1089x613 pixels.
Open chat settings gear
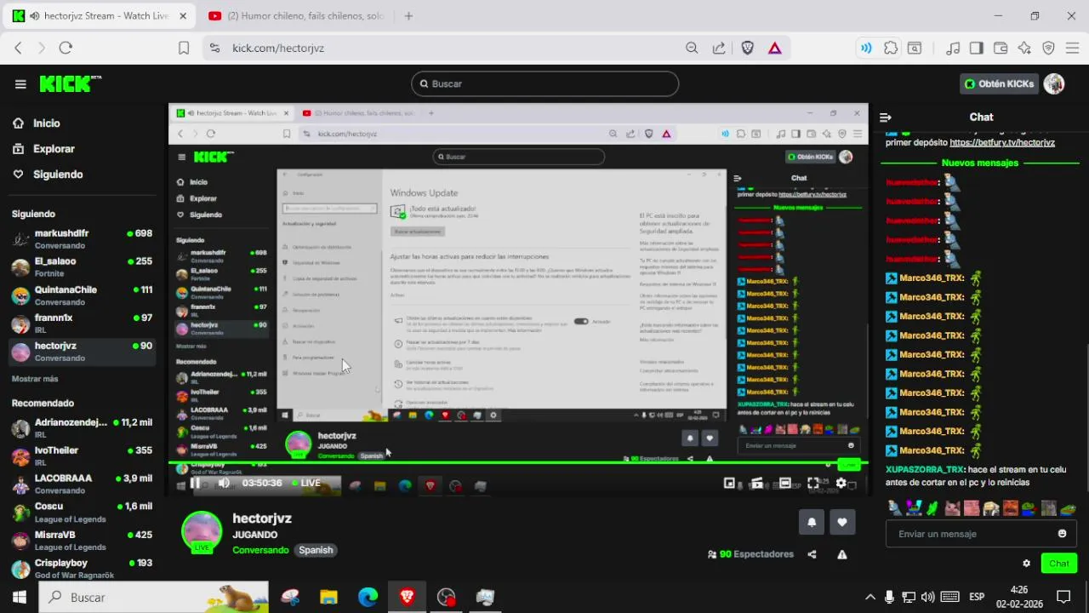1026,564
